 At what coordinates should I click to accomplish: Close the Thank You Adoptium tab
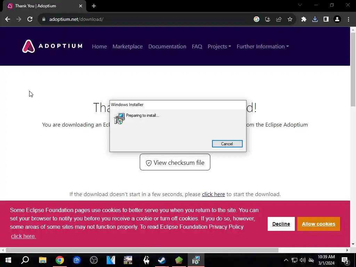(x=81, y=6)
